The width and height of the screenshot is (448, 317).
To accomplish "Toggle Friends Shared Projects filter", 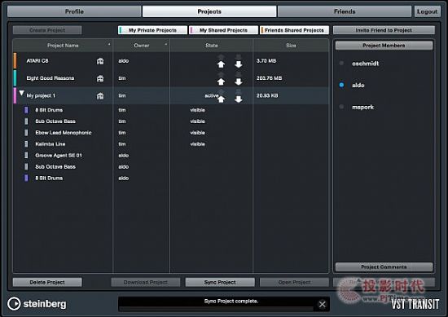I will (x=294, y=30).
